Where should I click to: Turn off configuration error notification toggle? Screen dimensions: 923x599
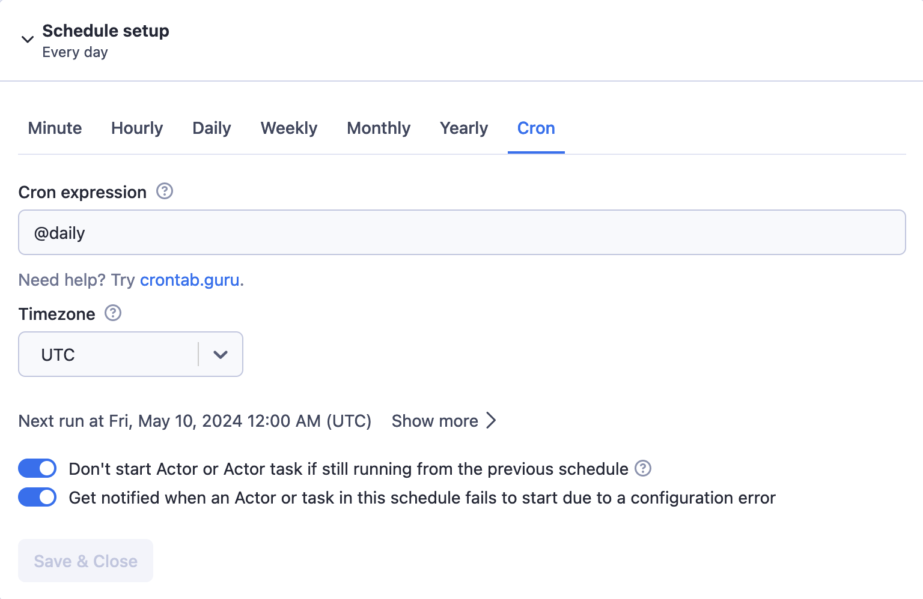pyautogui.click(x=37, y=497)
